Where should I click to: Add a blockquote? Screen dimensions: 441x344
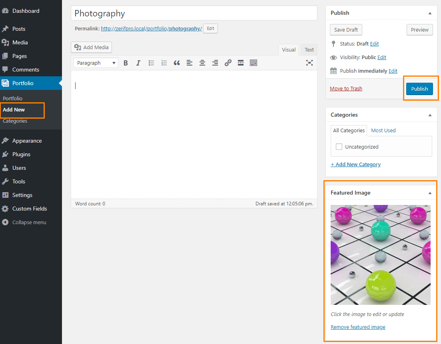(x=177, y=63)
